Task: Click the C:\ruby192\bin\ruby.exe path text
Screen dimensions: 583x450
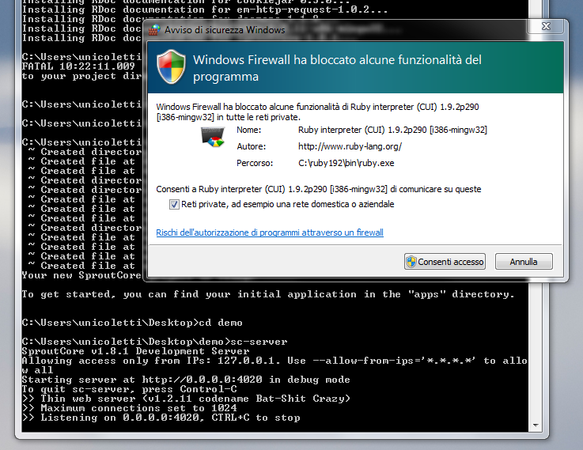Action: 346,163
